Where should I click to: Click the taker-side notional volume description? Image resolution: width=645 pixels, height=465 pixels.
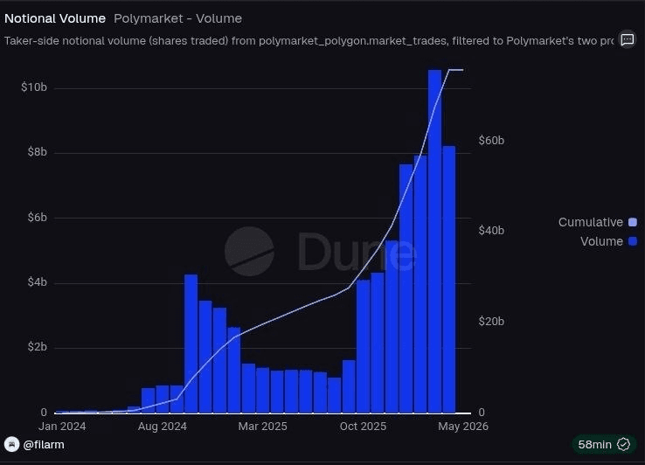tap(309, 41)
